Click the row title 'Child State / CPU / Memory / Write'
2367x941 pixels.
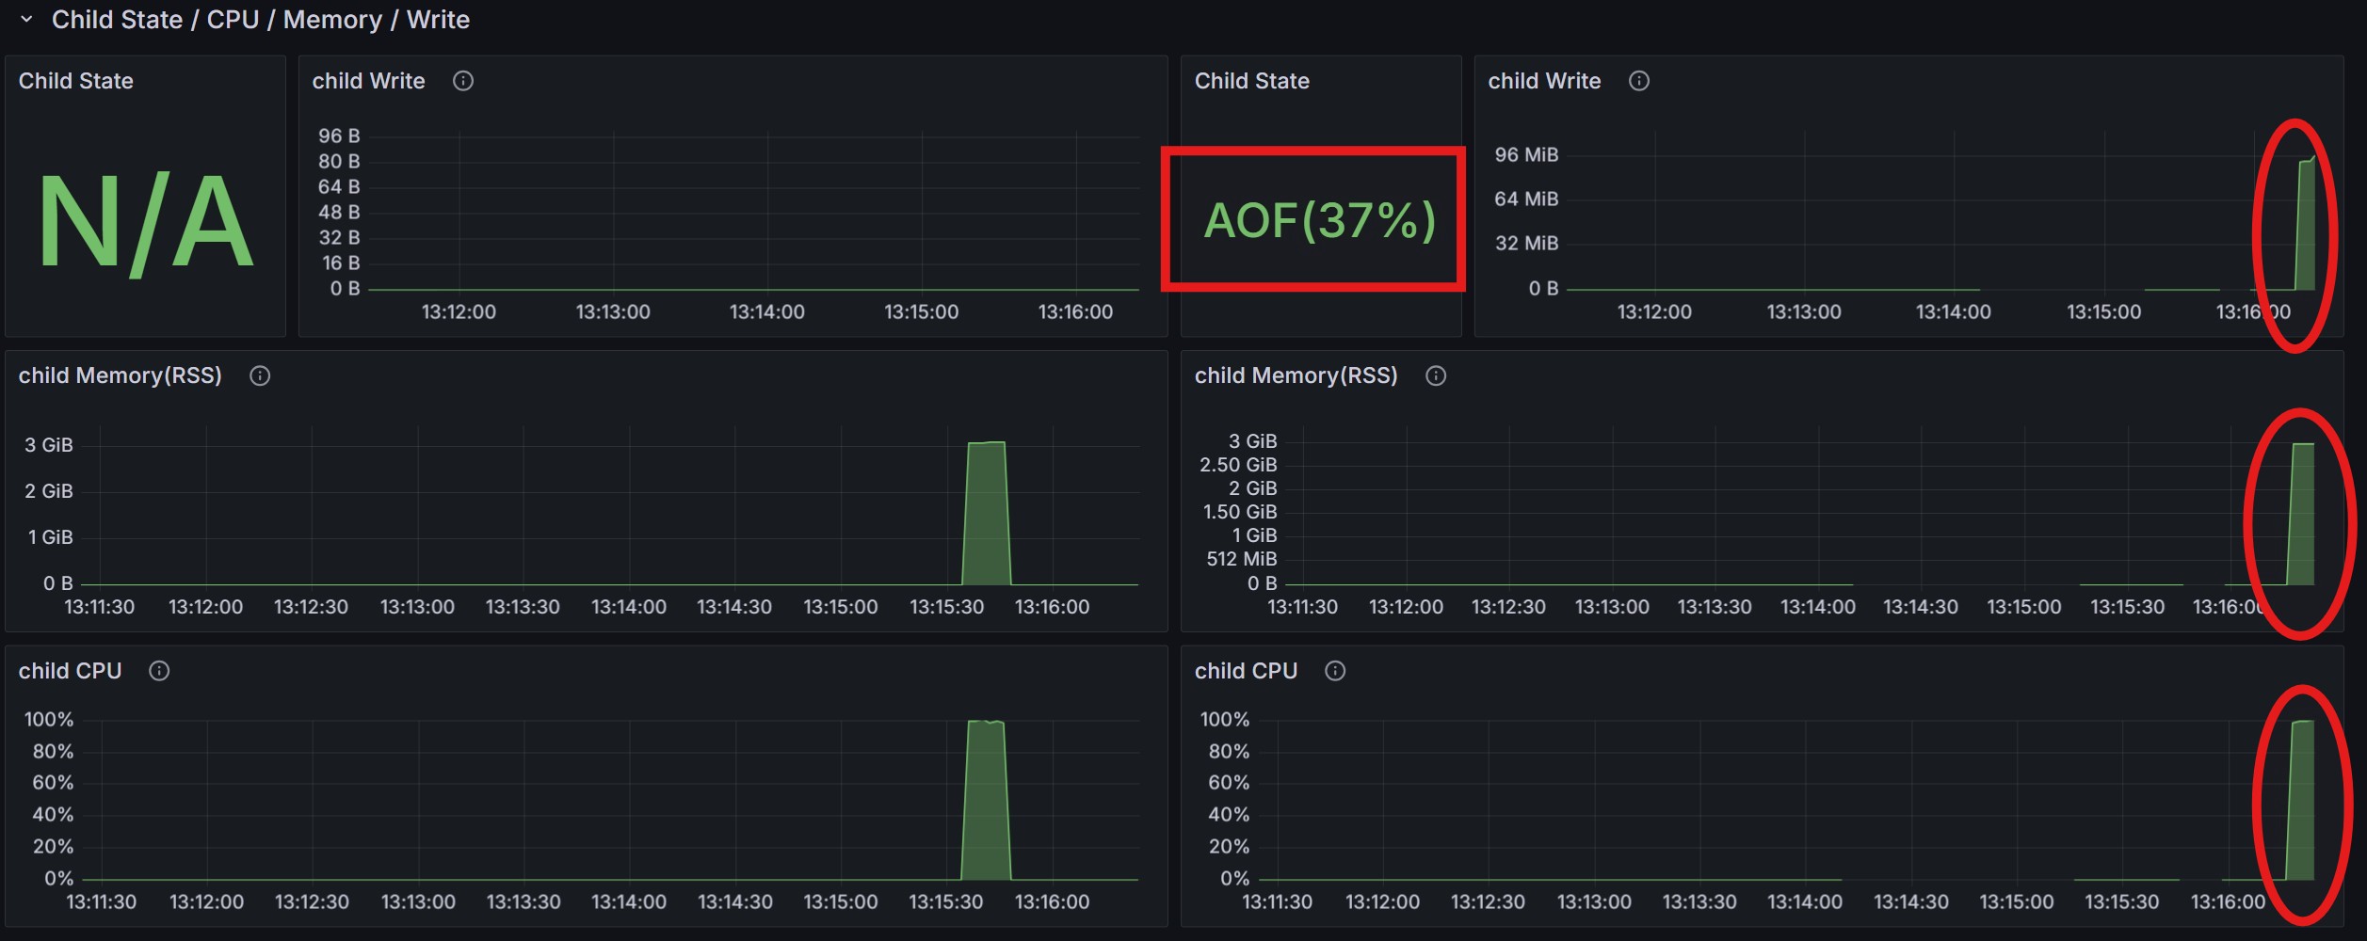click(260, 20)
